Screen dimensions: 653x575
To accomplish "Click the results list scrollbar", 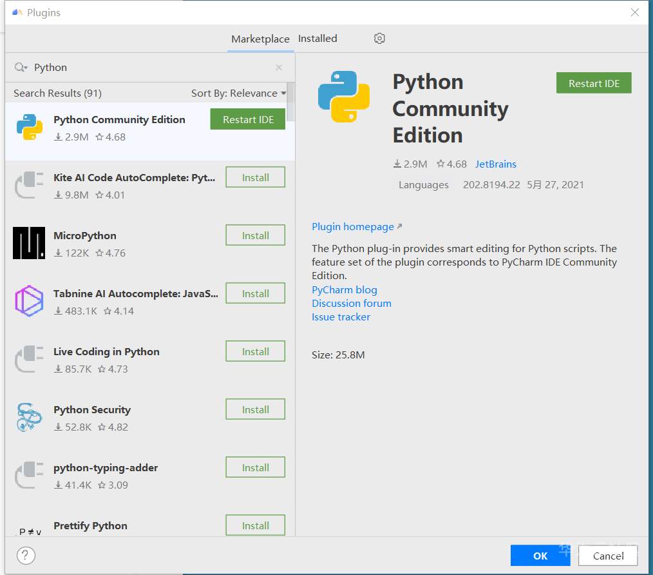I will 291,101.
